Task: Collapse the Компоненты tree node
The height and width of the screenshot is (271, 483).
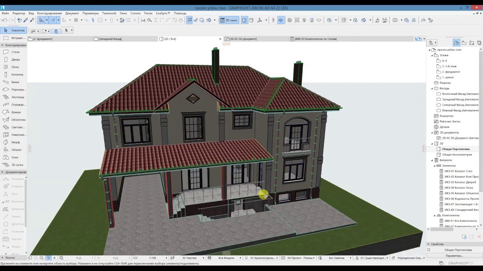Action: point(434,216)
